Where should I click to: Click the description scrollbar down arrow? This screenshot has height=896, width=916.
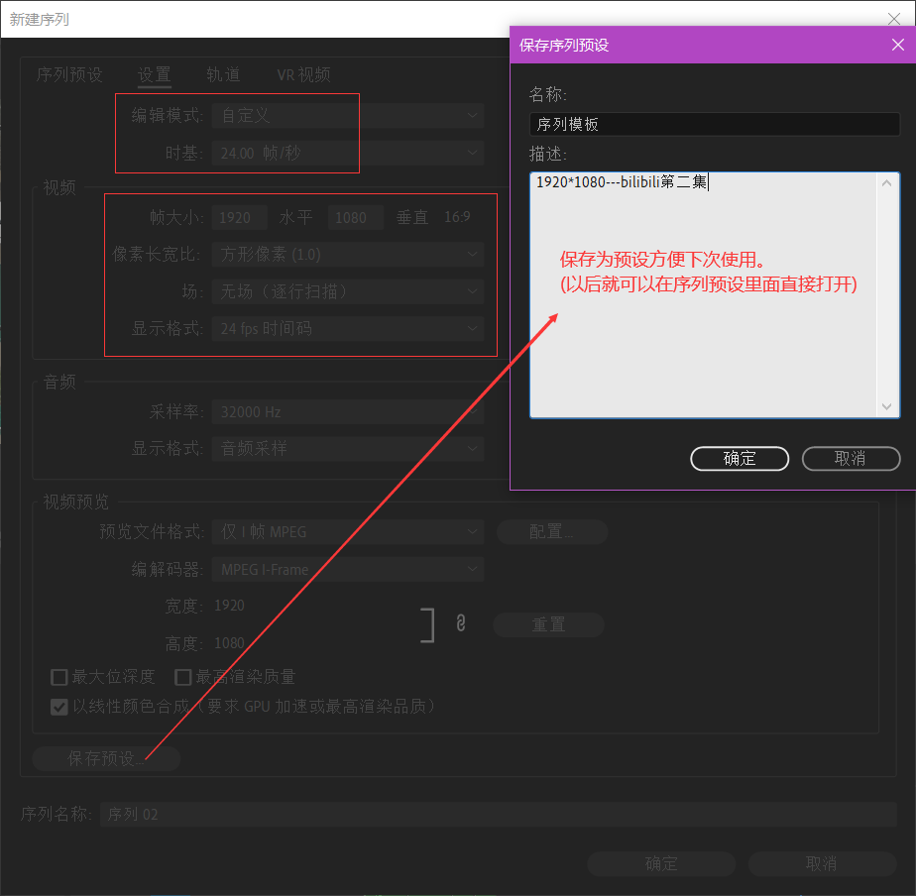887,406
